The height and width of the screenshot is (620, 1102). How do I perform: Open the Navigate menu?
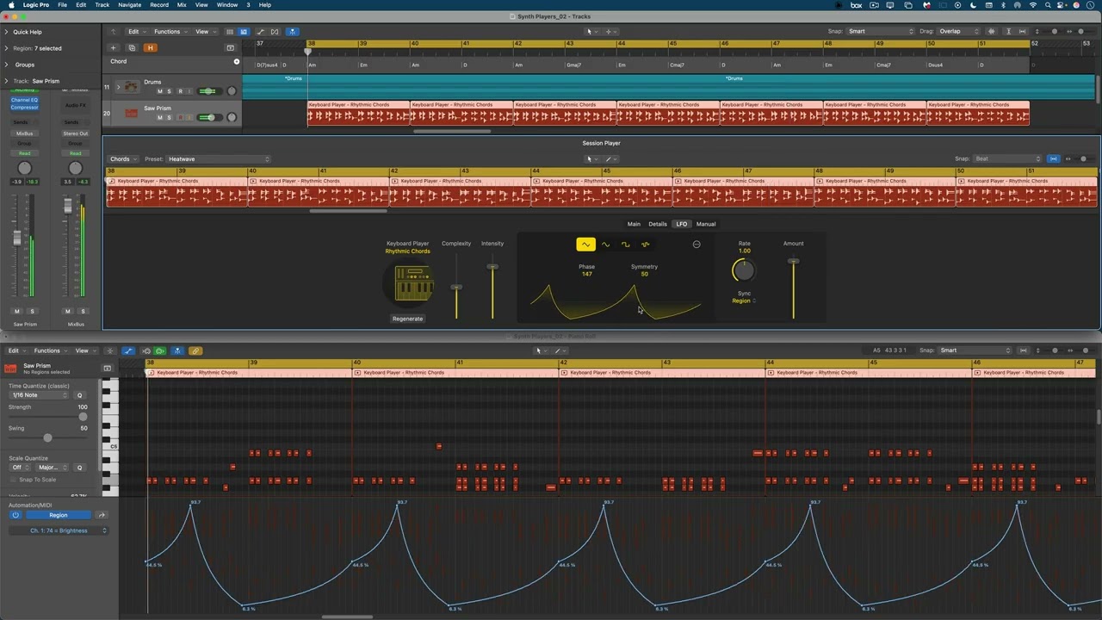(129, 4)
